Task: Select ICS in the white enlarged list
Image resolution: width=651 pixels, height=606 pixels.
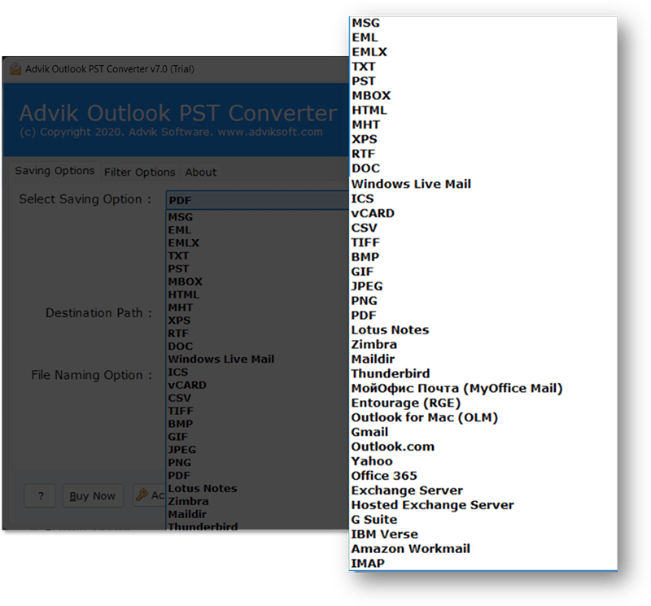Action: (x=362, y=198)
